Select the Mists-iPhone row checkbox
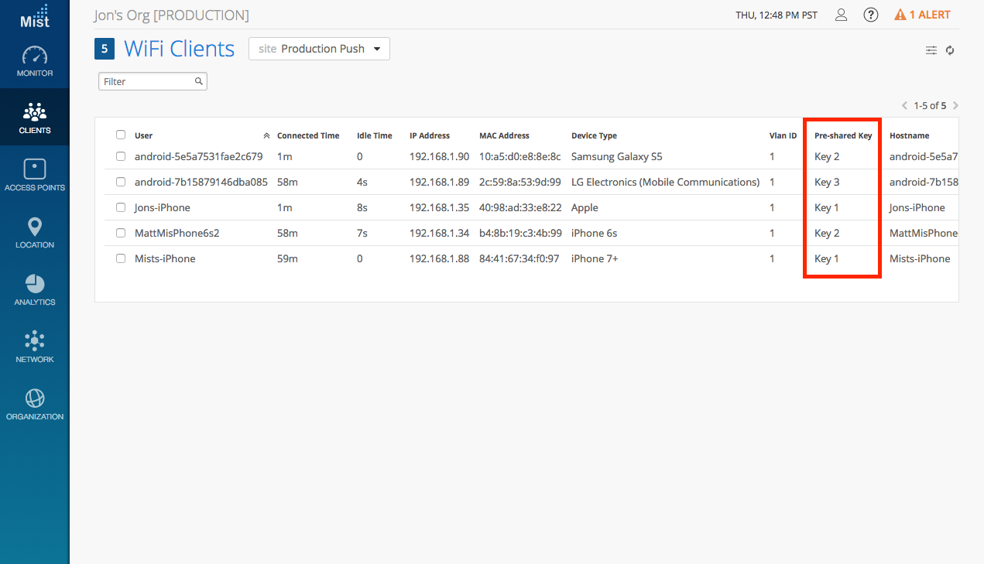 pyautogui.click(x=121, y=258)
